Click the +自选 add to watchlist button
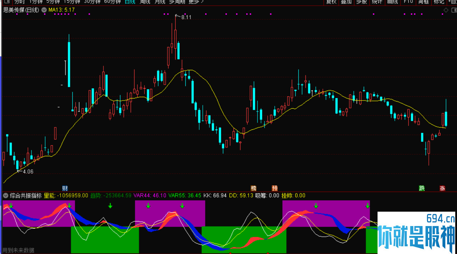 click(452, 2)
